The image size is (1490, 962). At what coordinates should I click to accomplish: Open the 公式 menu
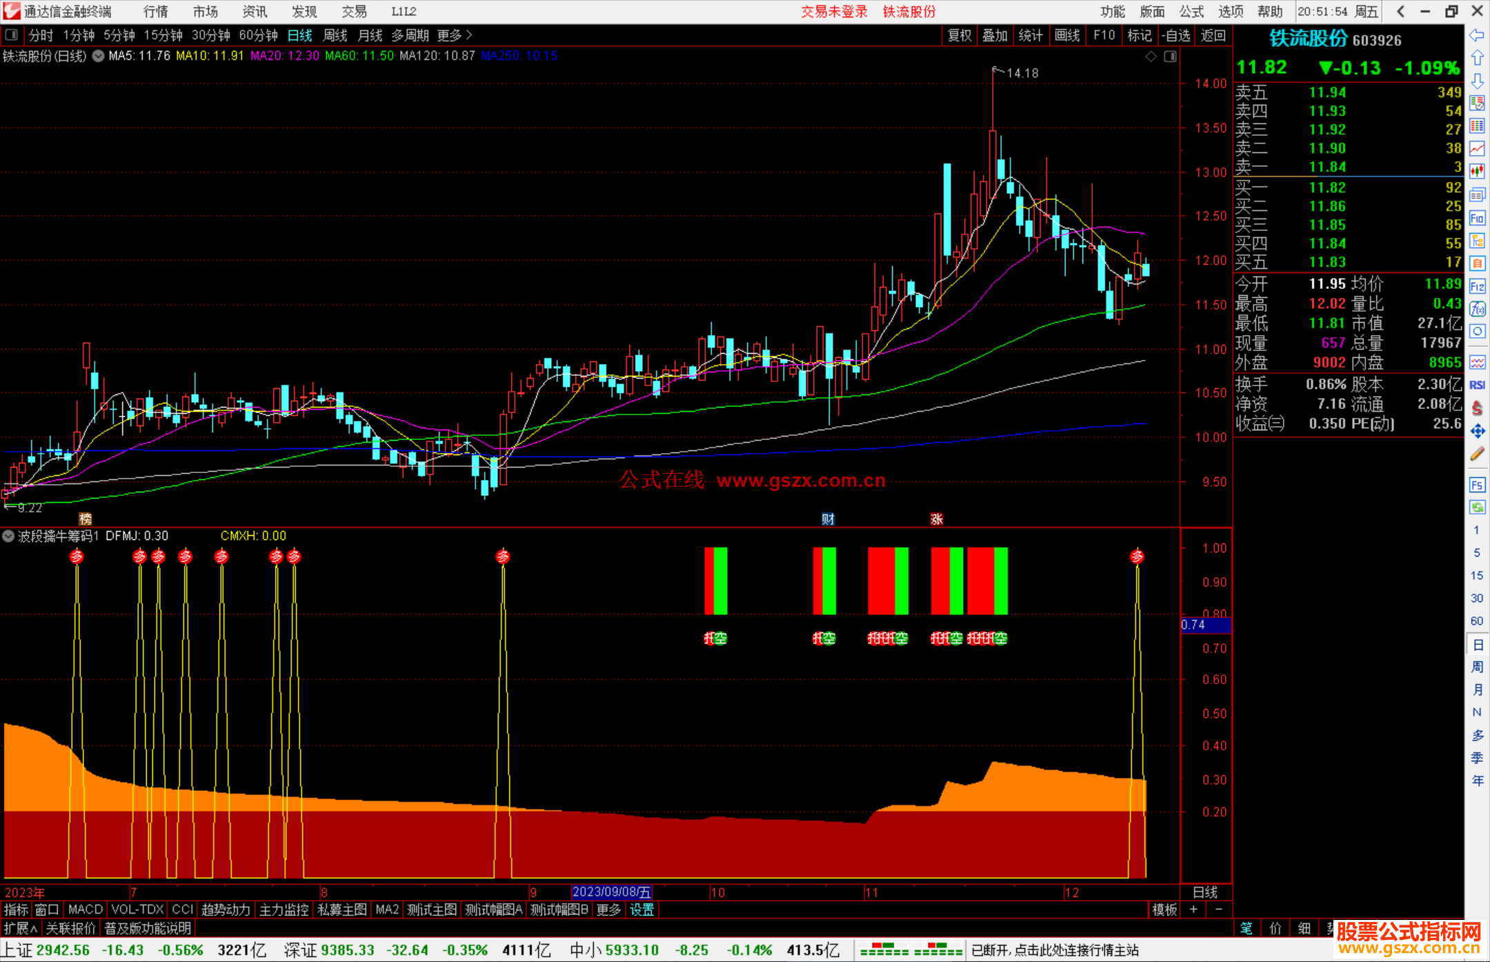(x=1191, y=12)
